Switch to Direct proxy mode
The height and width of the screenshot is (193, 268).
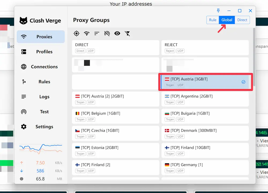242,20
